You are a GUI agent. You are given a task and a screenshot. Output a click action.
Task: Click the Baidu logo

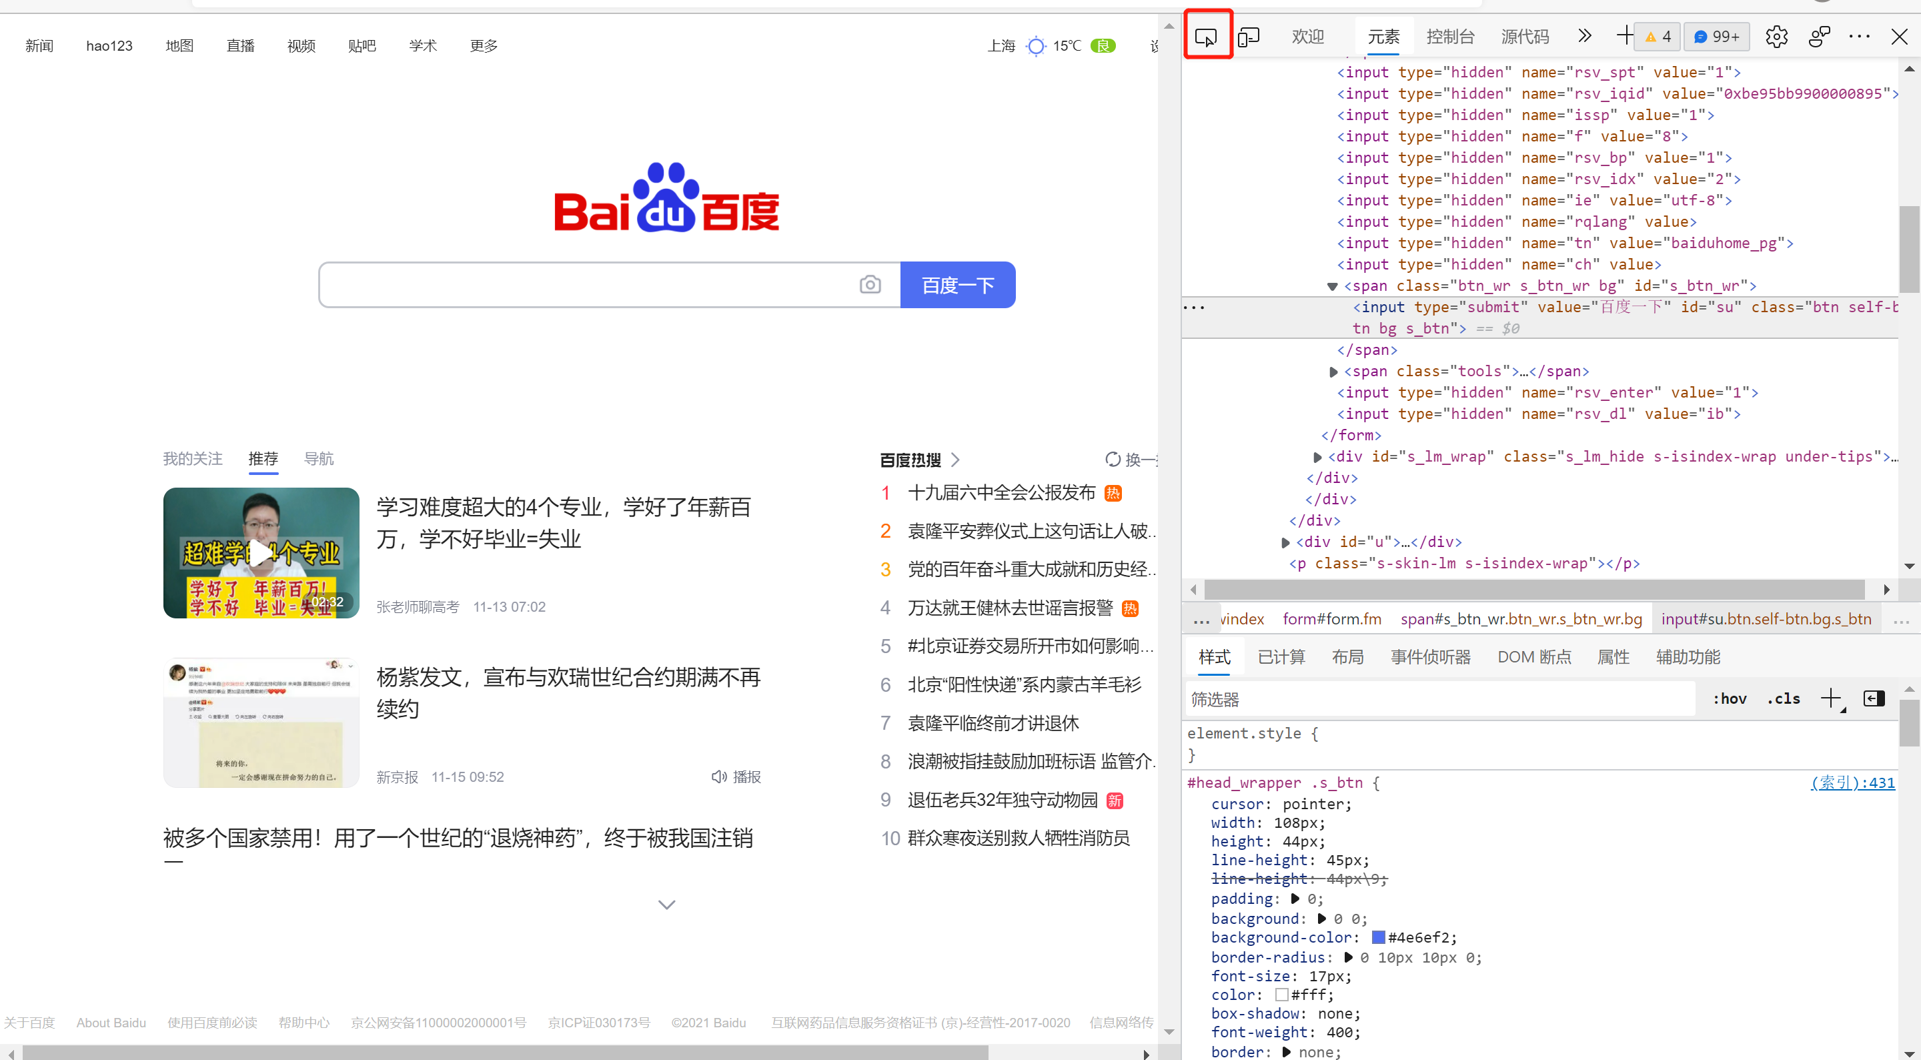tap(667, 197)
